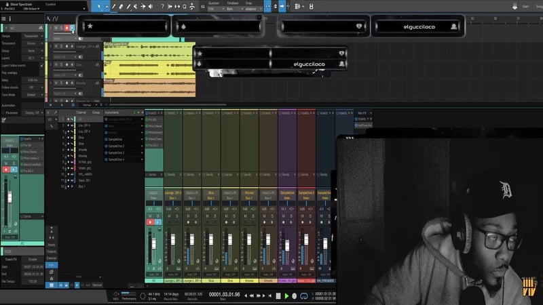Select the Bend tool in the toolbar
The height and width of the screenshot is (305, 543).
pos(143,6)
